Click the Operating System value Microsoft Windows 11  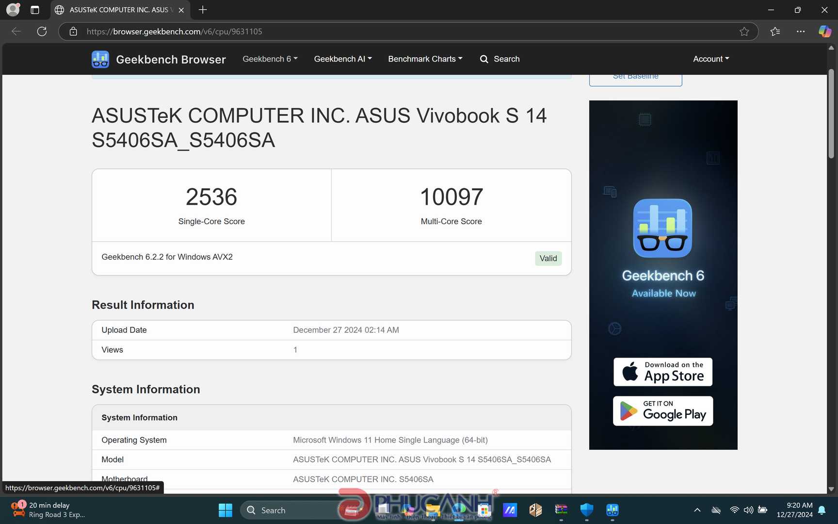(x=390, y=440)
